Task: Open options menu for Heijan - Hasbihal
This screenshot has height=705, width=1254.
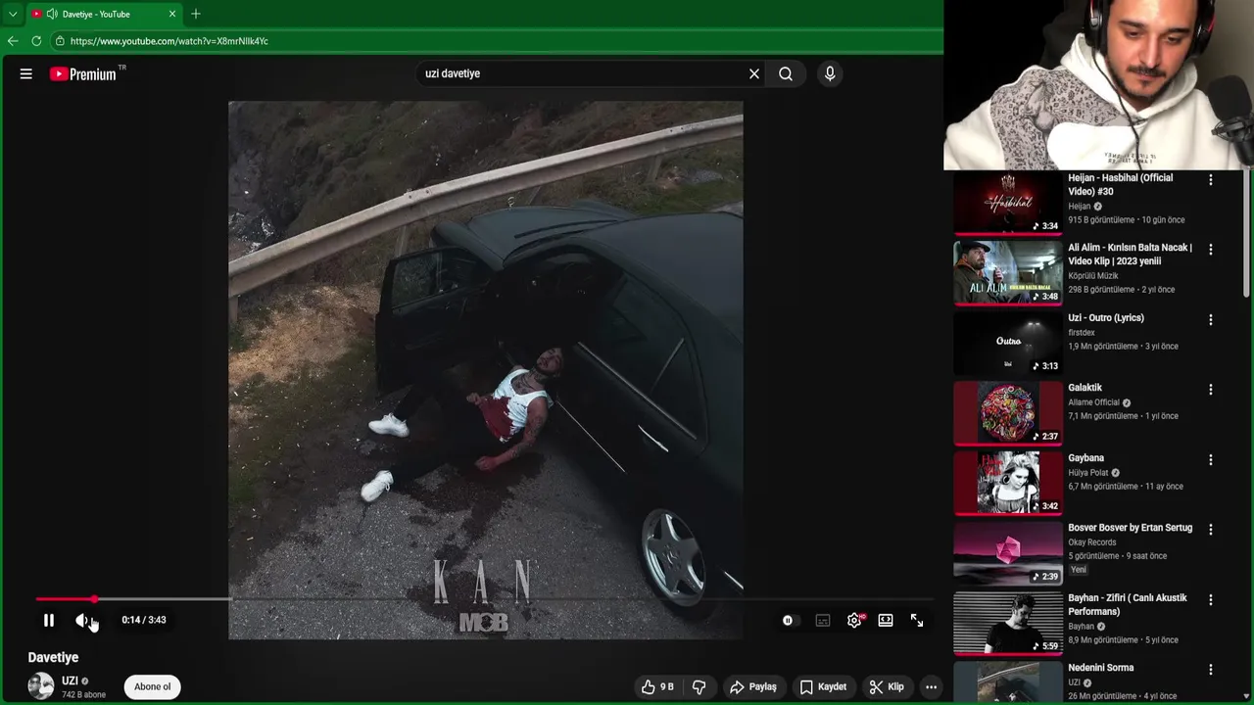Action: click(x=1211, y=180)
